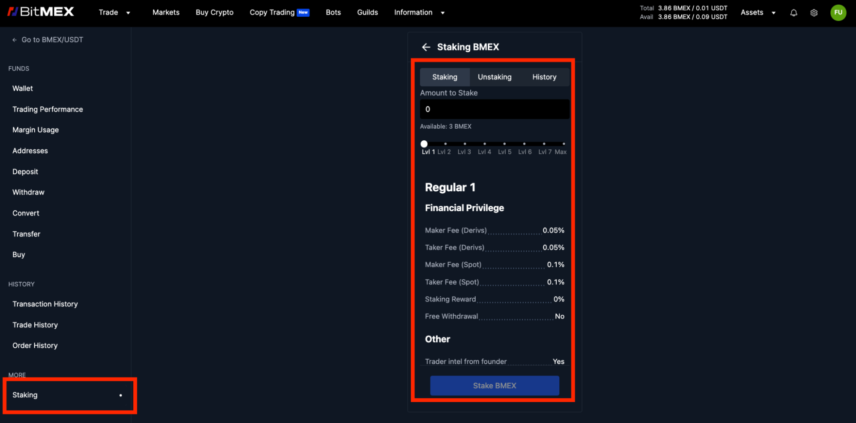Image resolution: width=856 pixels, height=423 pixels.
Task: Set staking slider to Max
Action: 564,144
